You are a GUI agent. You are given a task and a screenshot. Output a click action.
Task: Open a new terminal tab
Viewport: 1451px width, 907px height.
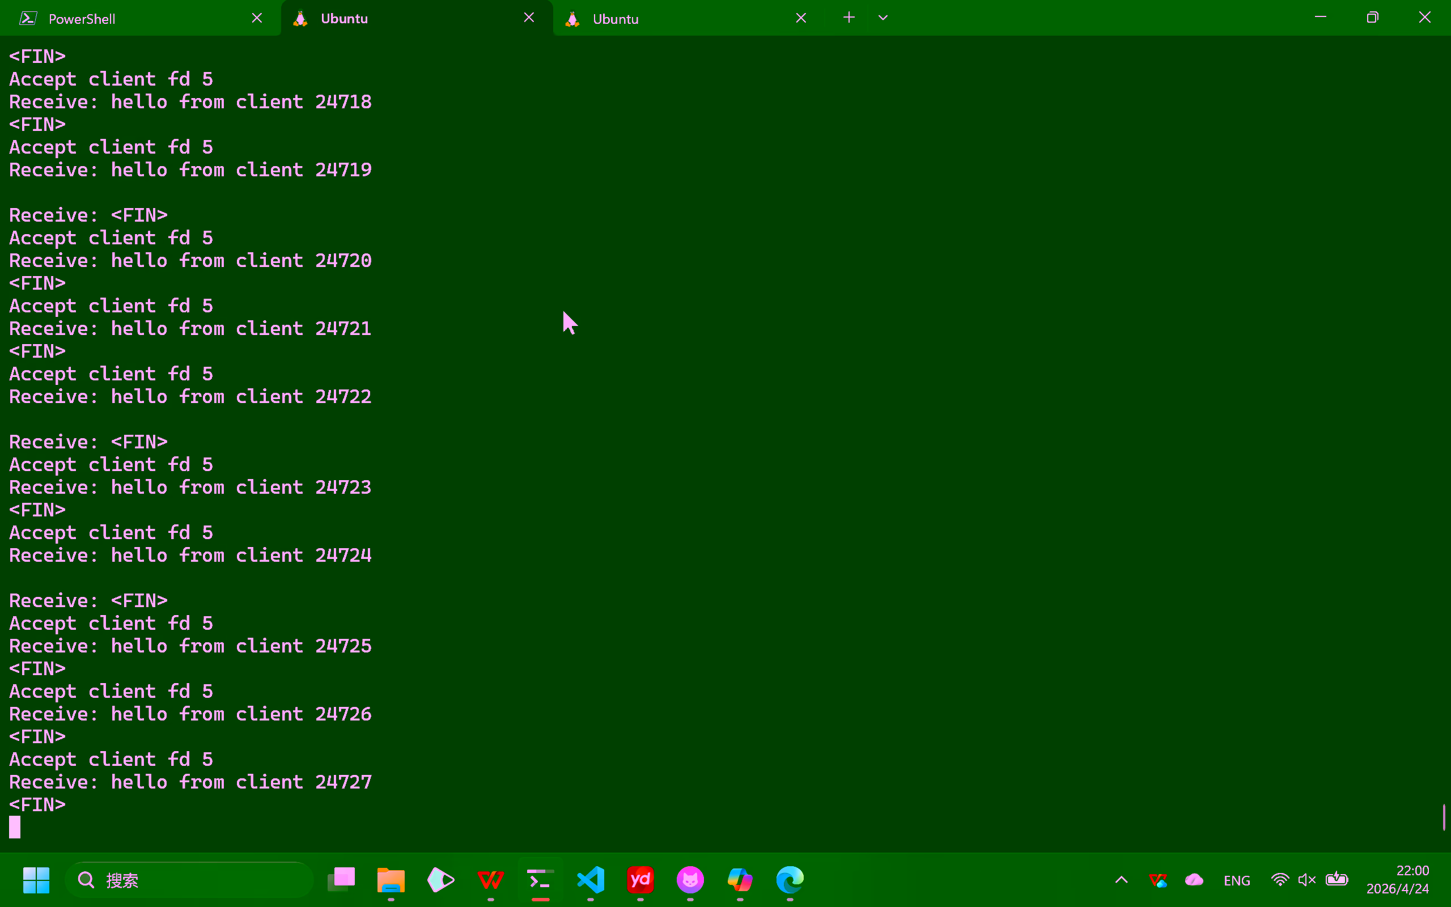848,18
